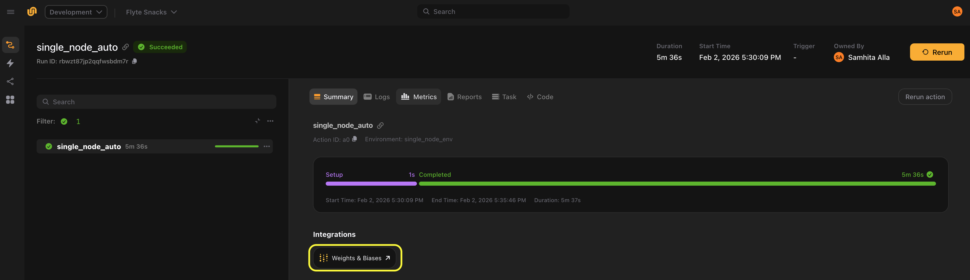This screenshot has height=280, width=970.
Task: Open the single_node_auto row options menu
Action: pos(267,146)
